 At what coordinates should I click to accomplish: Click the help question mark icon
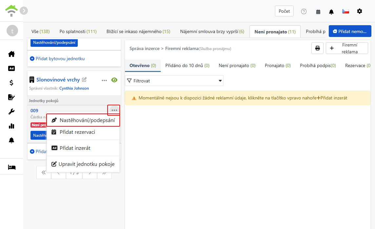pyautogui.click(x=304, y=11)
